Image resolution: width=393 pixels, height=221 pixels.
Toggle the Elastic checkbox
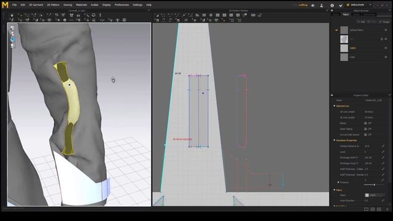point(365,123)
